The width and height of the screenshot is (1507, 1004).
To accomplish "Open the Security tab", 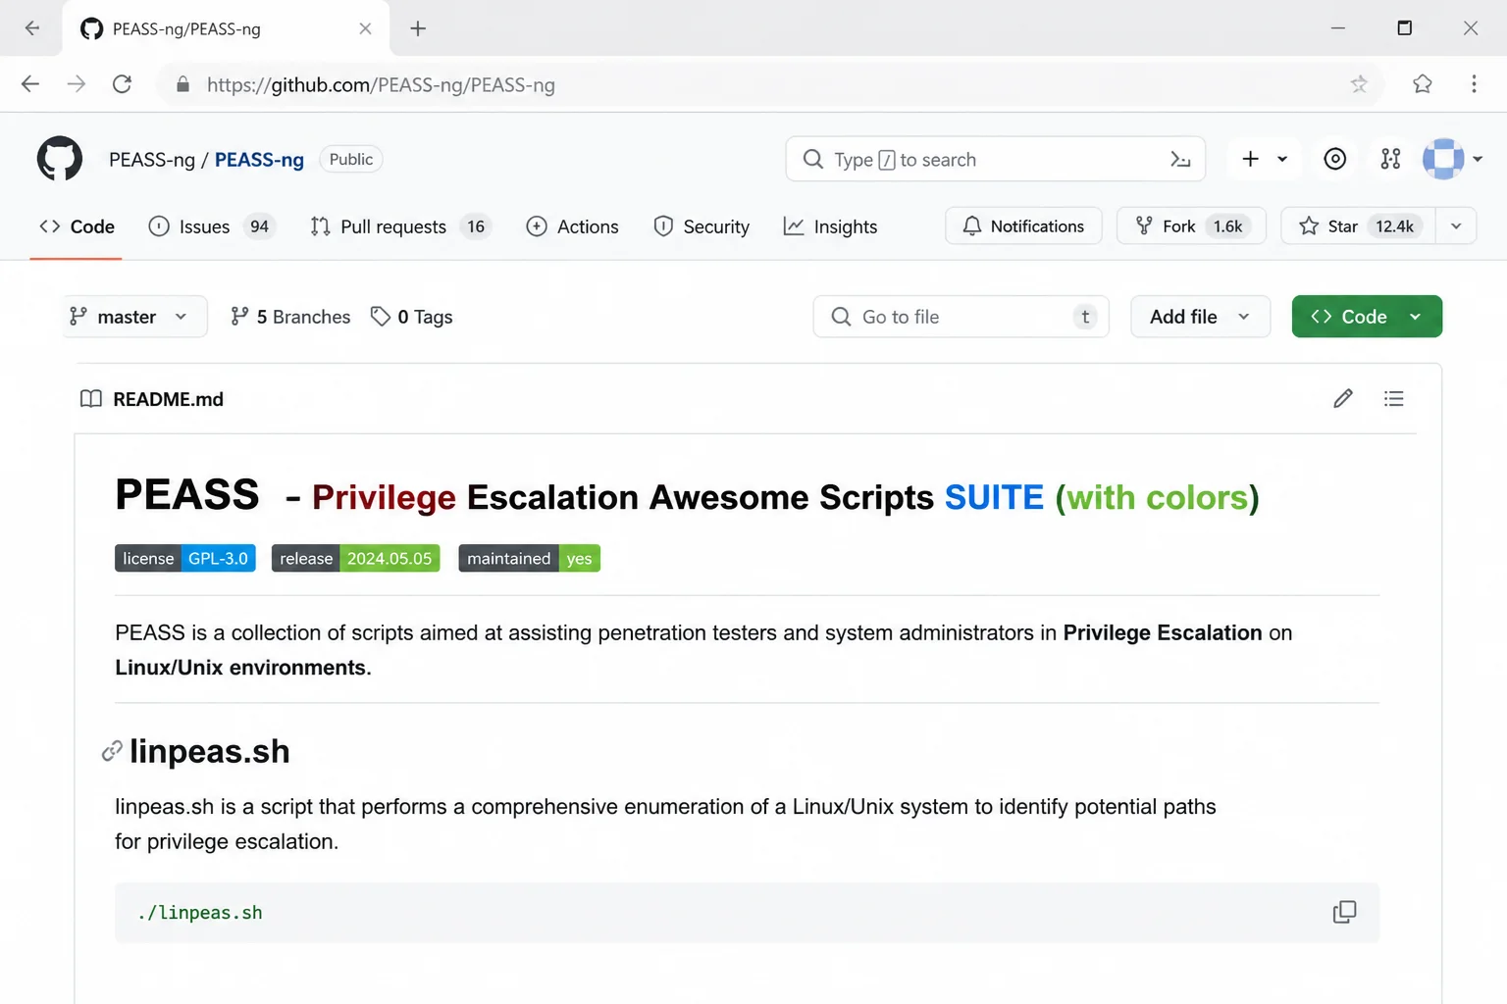I will pyautogui.click(x=702, y=226).
